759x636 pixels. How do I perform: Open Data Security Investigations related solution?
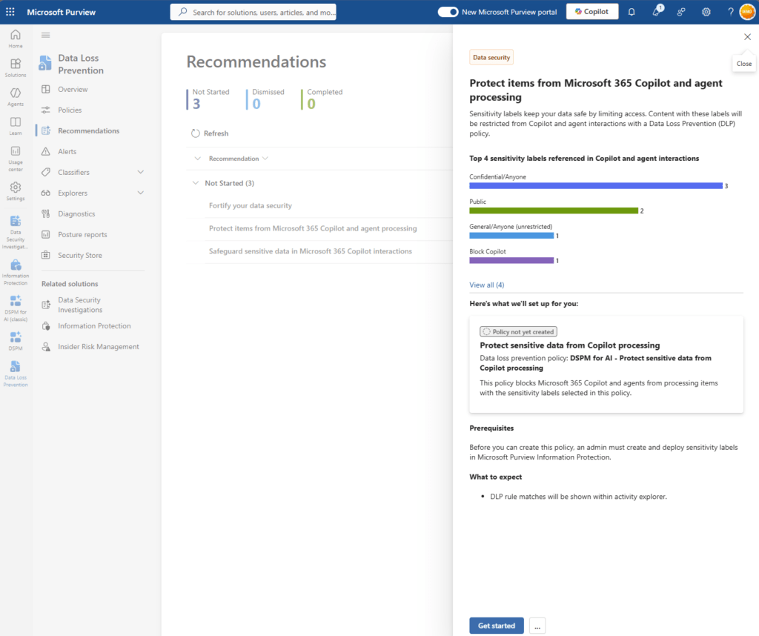pyautogui.click(x=80, y=305)
